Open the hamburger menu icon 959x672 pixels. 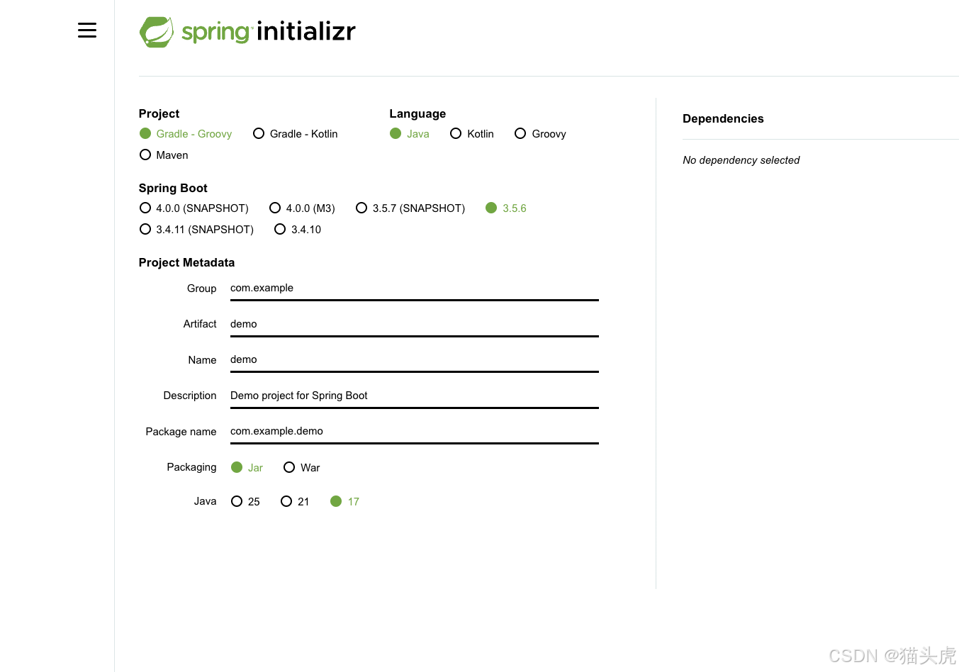[x=87, y=30]
